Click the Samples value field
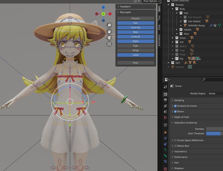The image size is (223, 171). [214, 129]
